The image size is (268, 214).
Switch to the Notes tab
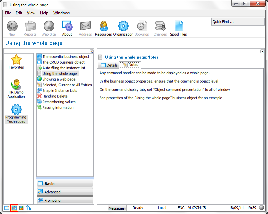(130, 65)
